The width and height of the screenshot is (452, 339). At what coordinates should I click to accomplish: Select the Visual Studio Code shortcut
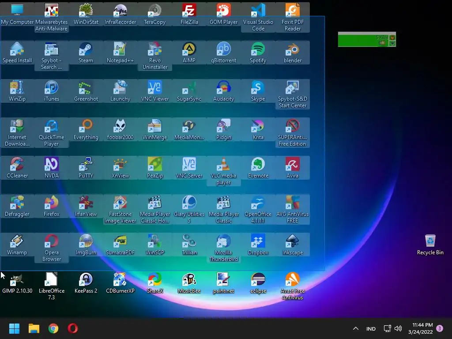(x=258, y=17)
